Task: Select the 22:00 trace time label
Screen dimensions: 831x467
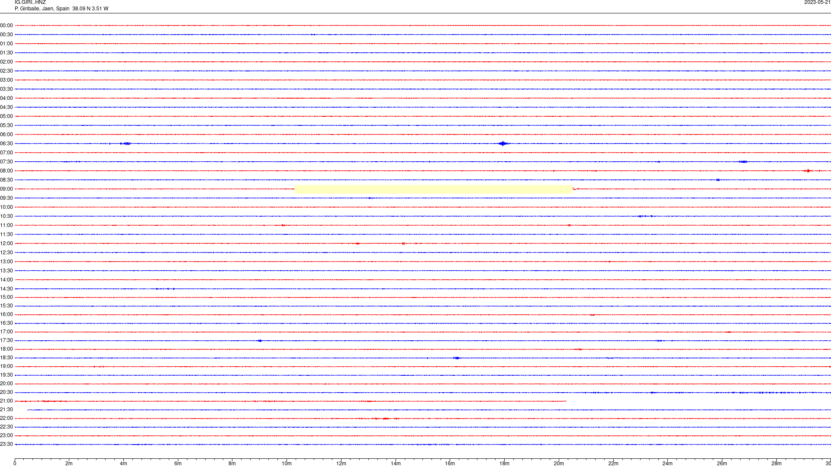Action: click(6, 418)
